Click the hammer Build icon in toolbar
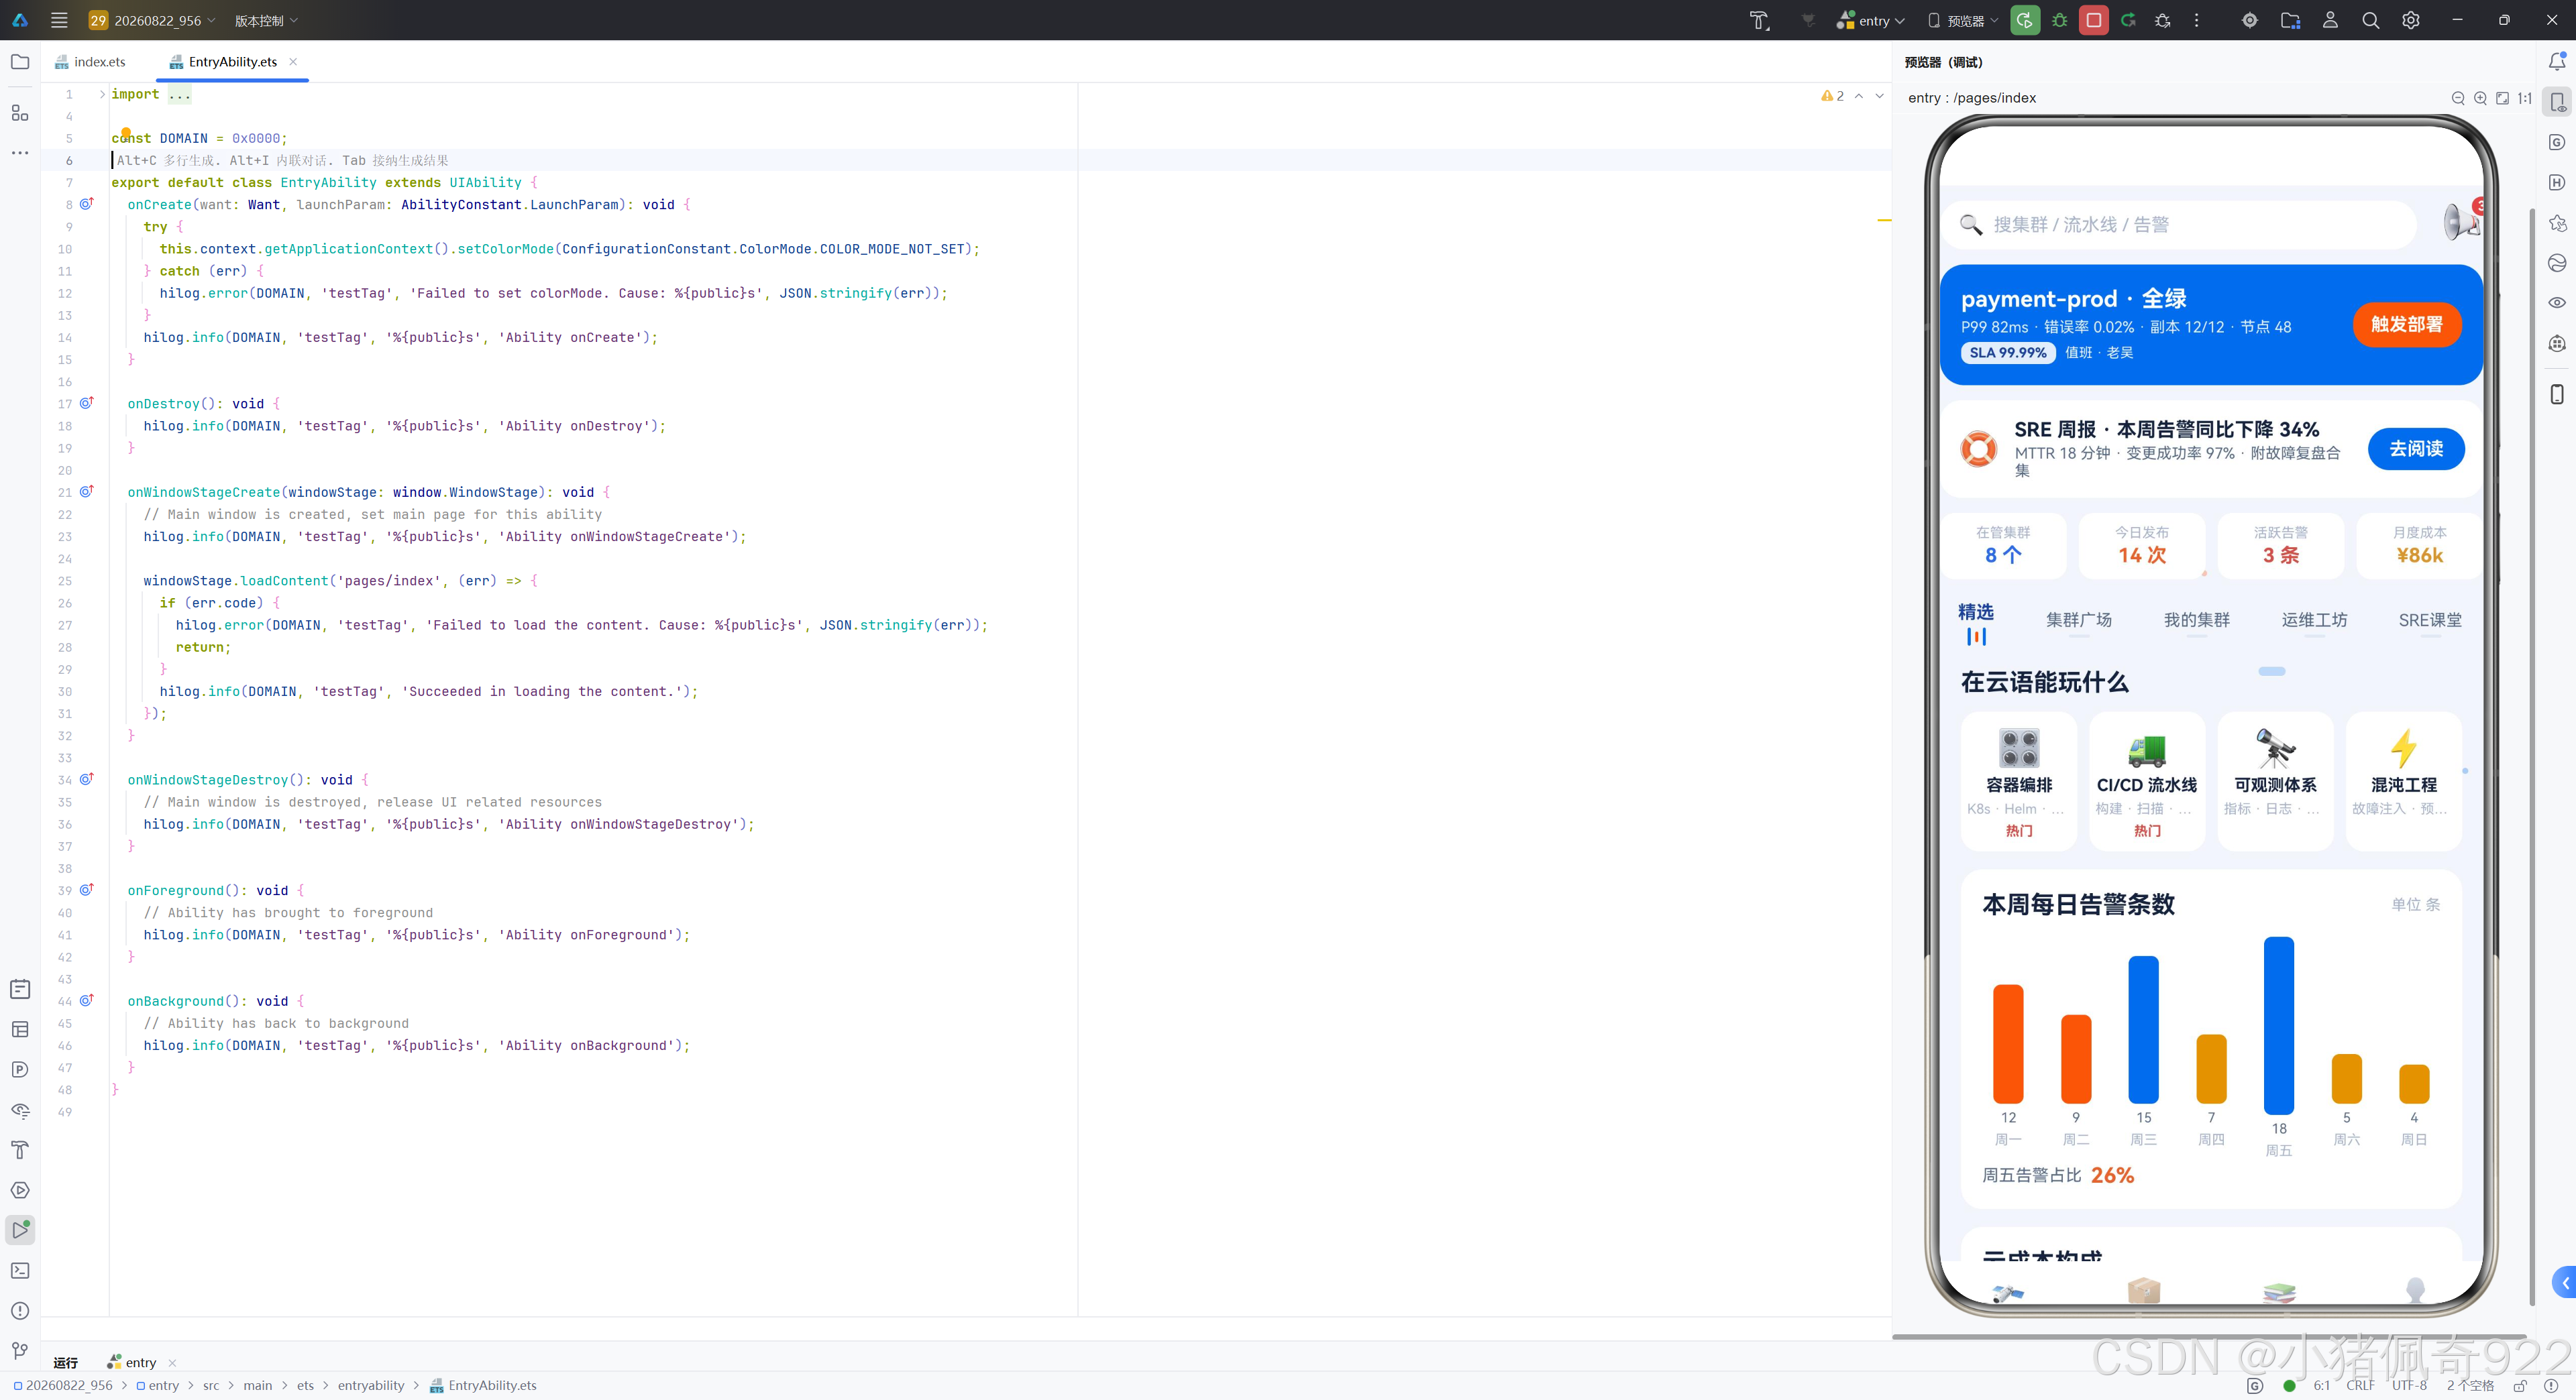The image size is (2576, 1400). coord(1759,20)
